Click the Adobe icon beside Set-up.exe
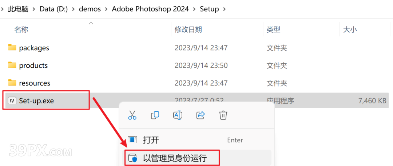Screen dimensions: 393x166 pyautogui.click(x=12, y=101)
